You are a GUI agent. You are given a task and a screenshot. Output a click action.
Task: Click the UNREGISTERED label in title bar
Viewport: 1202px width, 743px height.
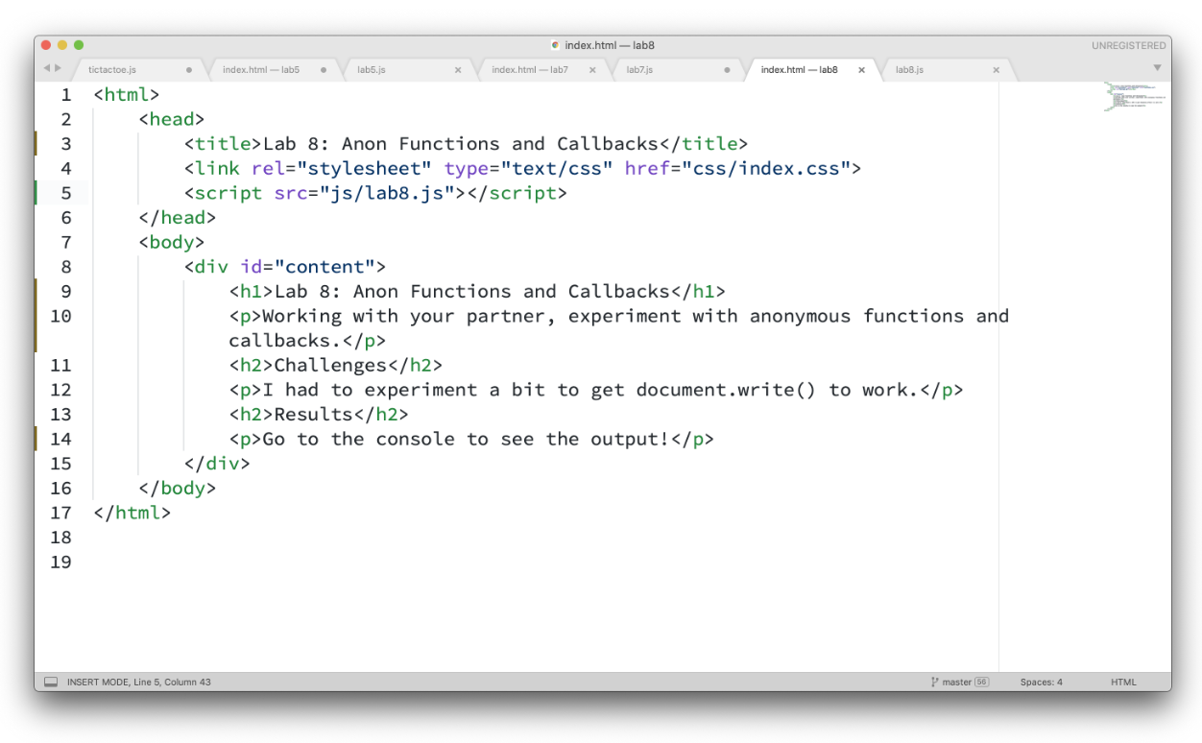1129,45
